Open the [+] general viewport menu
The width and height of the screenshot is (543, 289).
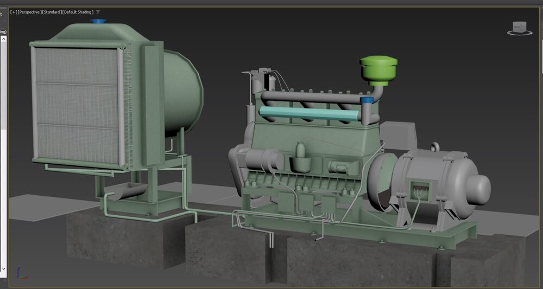pyautogui.click(x=13, y=12)
